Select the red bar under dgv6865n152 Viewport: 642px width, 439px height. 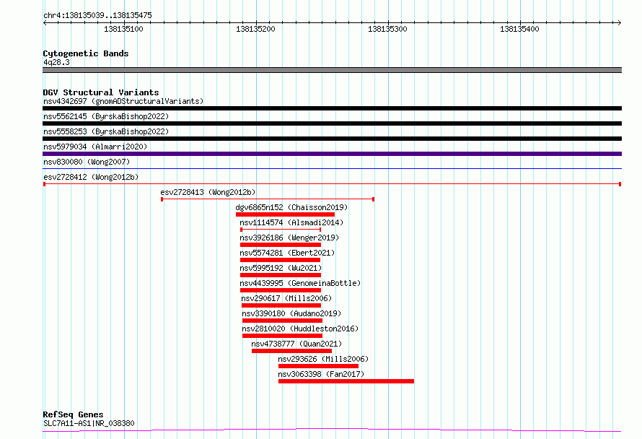(x=285, y=214)
